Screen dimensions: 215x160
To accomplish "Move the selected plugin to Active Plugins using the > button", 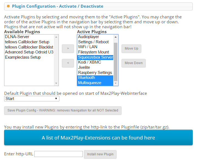I will [68, 48].
